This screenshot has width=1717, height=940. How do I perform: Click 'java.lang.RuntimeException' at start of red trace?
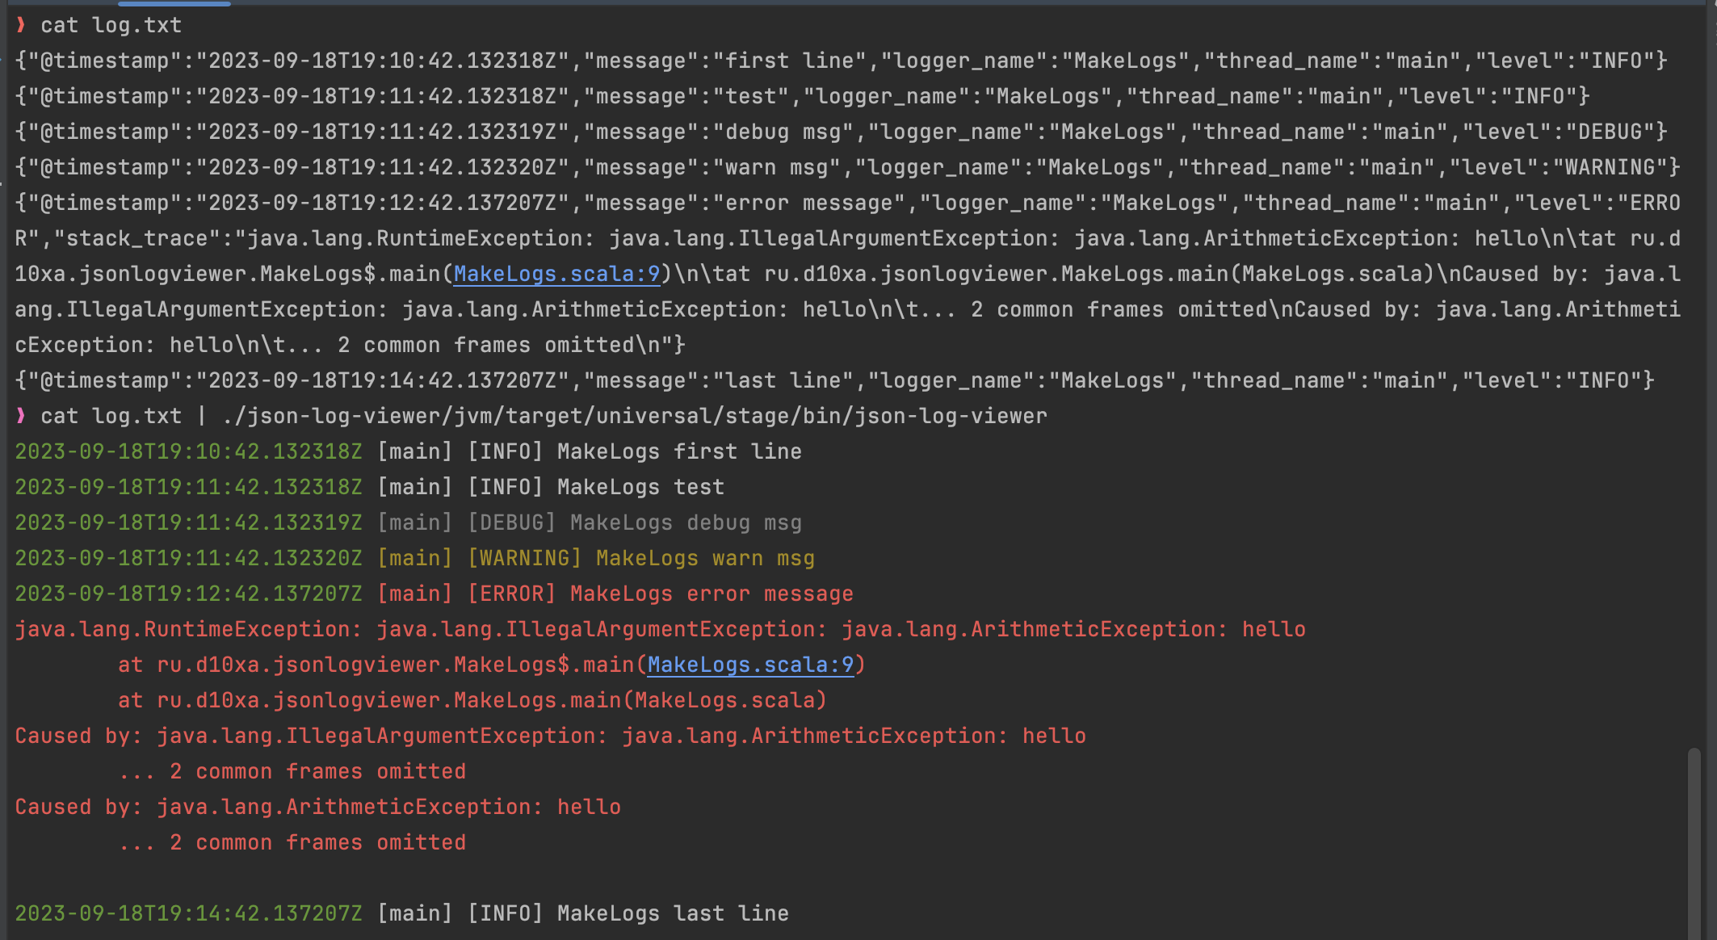coord(182,629)
